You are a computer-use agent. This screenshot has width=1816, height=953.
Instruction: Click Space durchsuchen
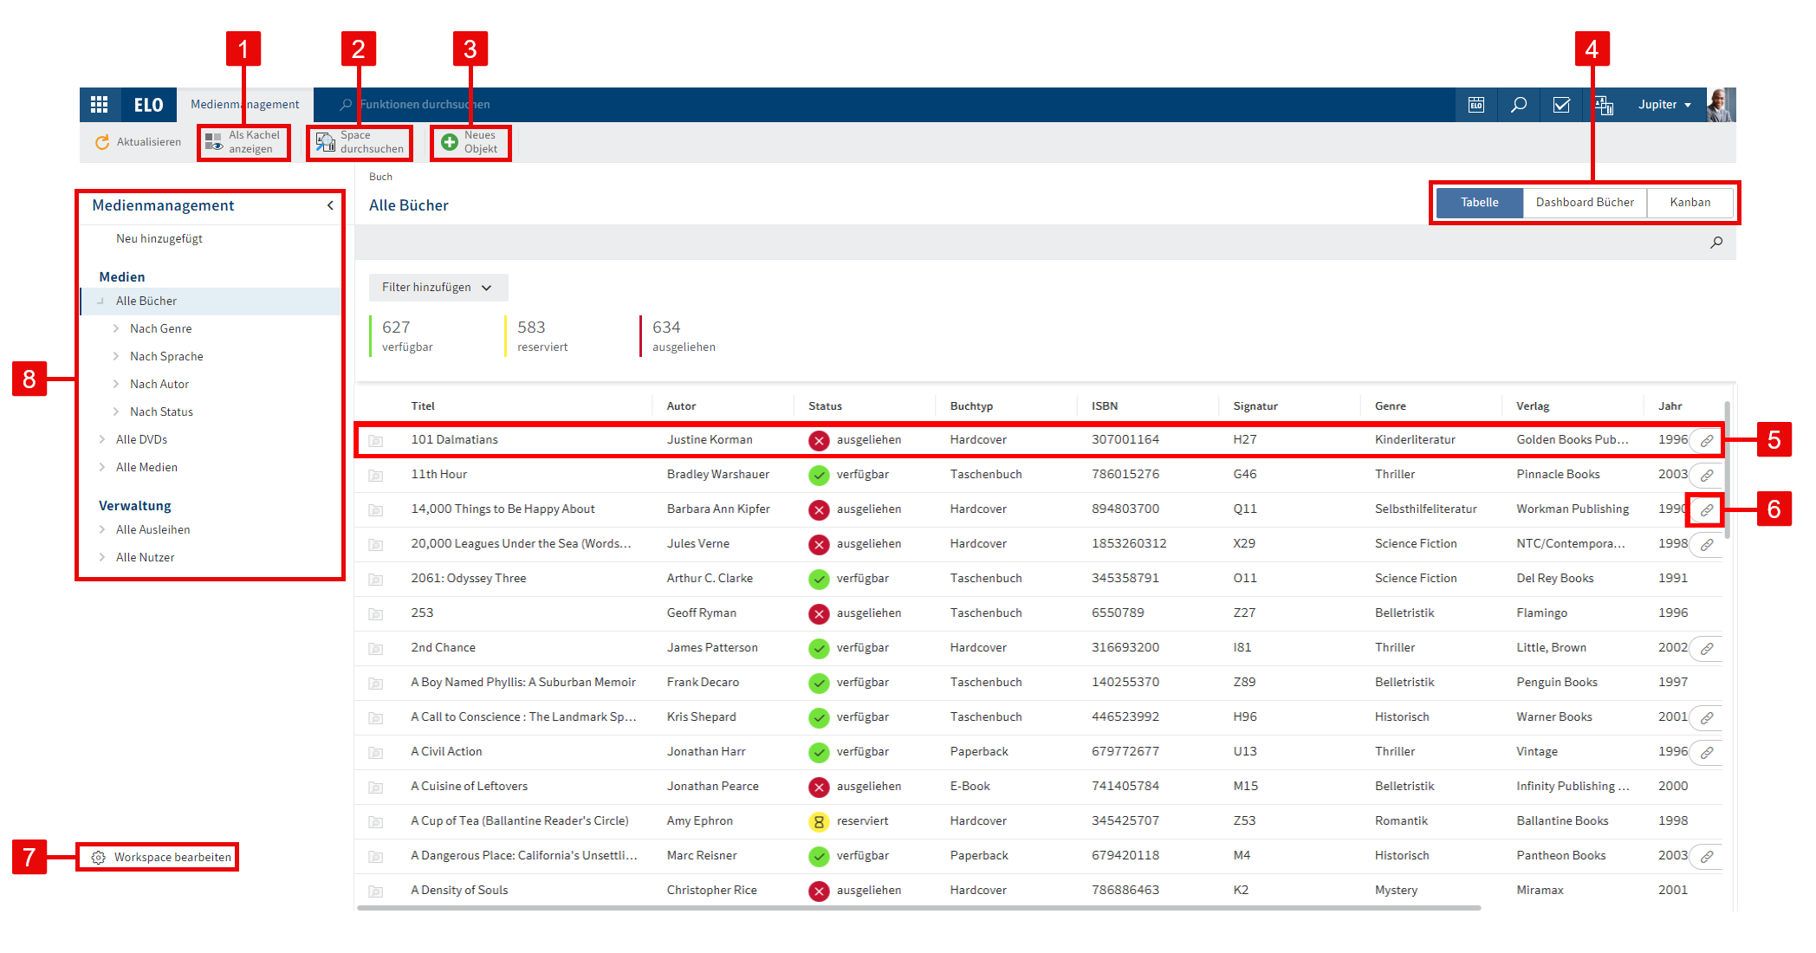click(360, 142)
